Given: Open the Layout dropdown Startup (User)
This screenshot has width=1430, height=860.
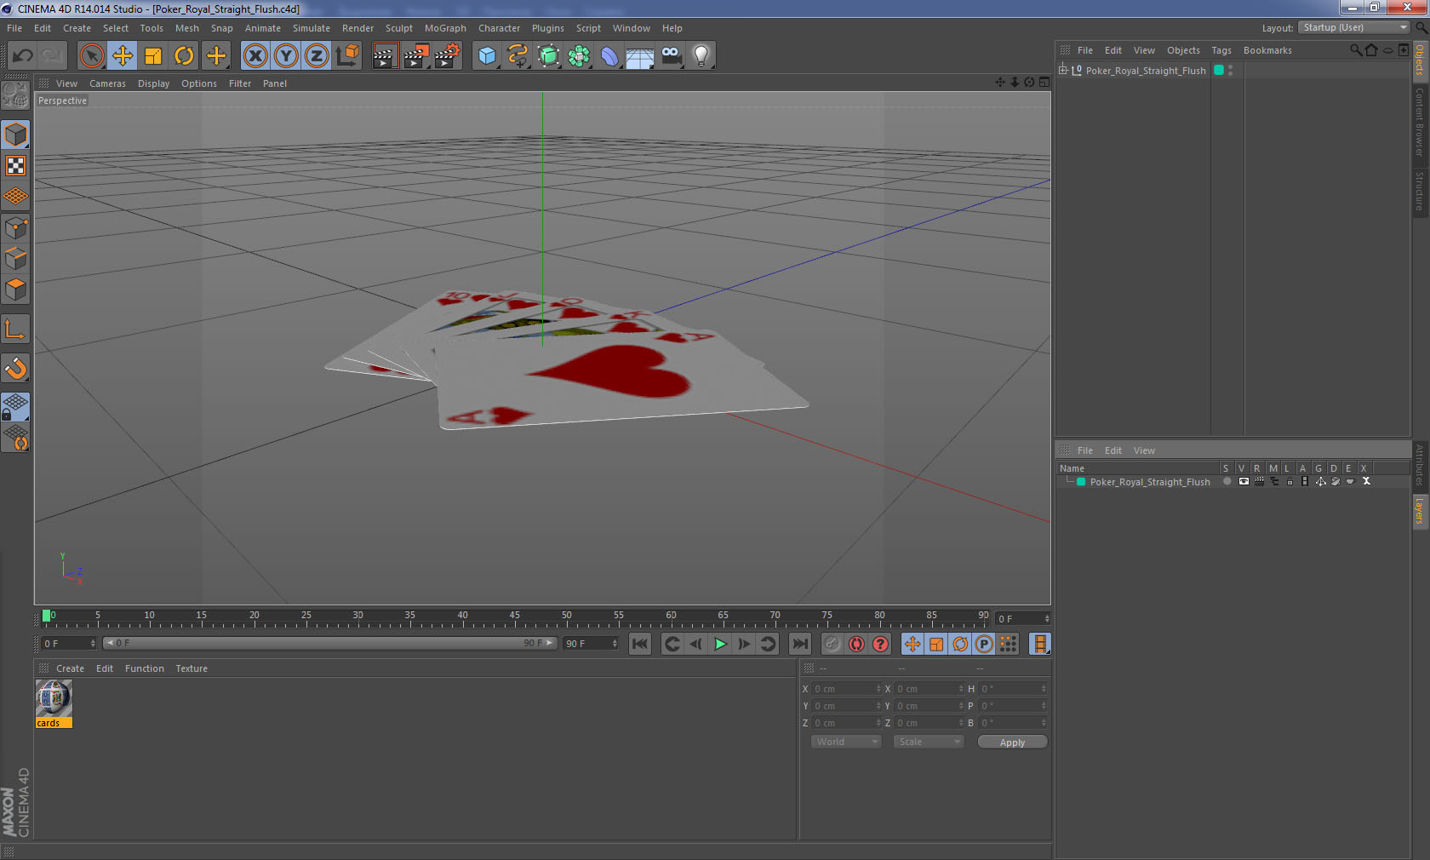Looking at the screenshot, I should 1354,27.
